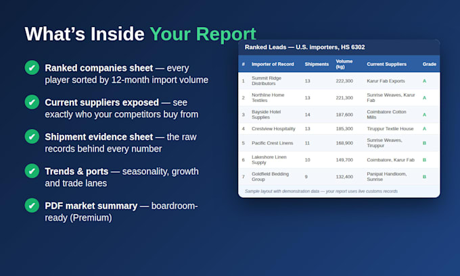Click the volume value '221,300'
The image size is (460, 276).
(x=344, y=98)
